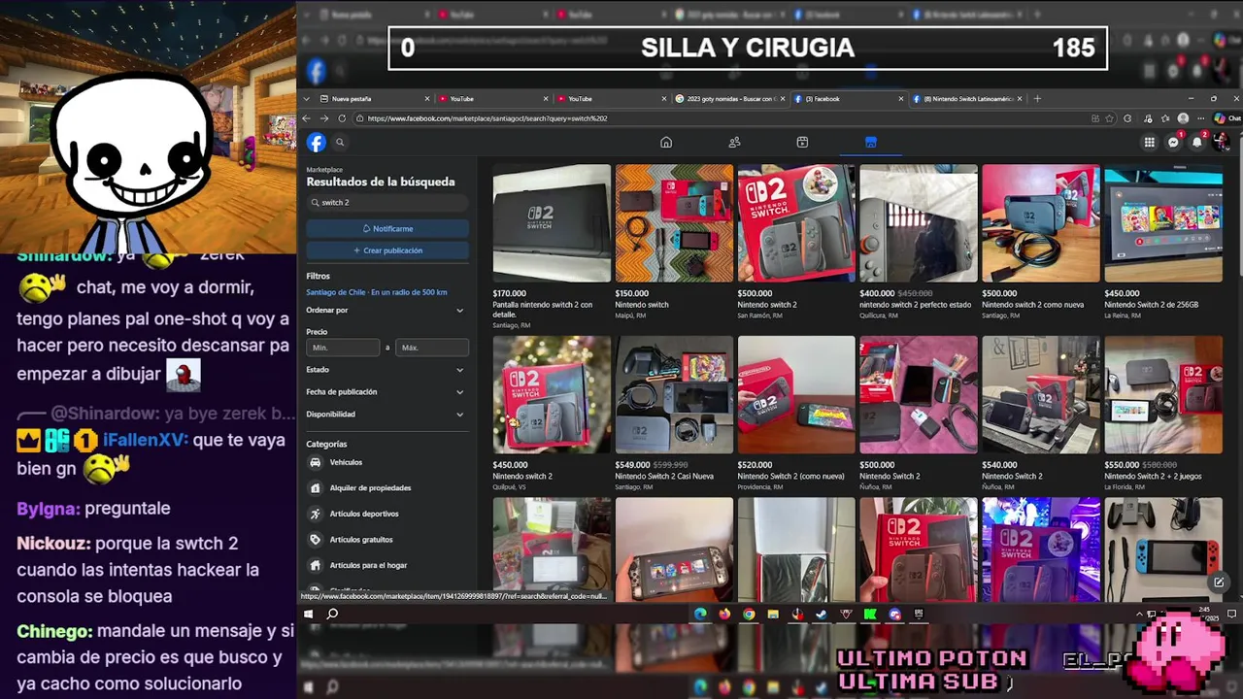
Task: Open $400.000 perfecto estado Quilicura listing
Action: [919, 242]
